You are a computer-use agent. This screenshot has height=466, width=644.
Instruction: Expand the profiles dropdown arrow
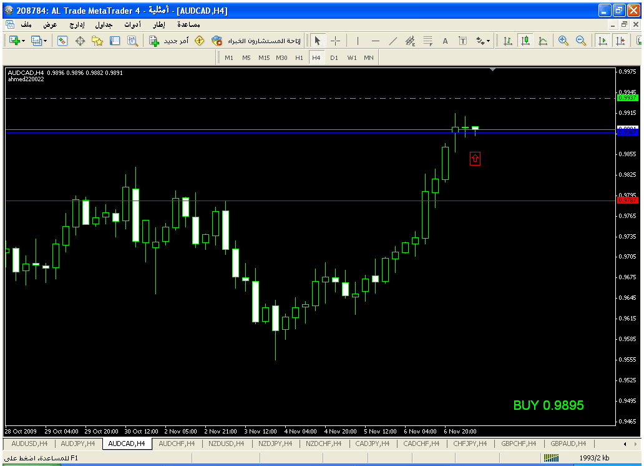[46, 41]
